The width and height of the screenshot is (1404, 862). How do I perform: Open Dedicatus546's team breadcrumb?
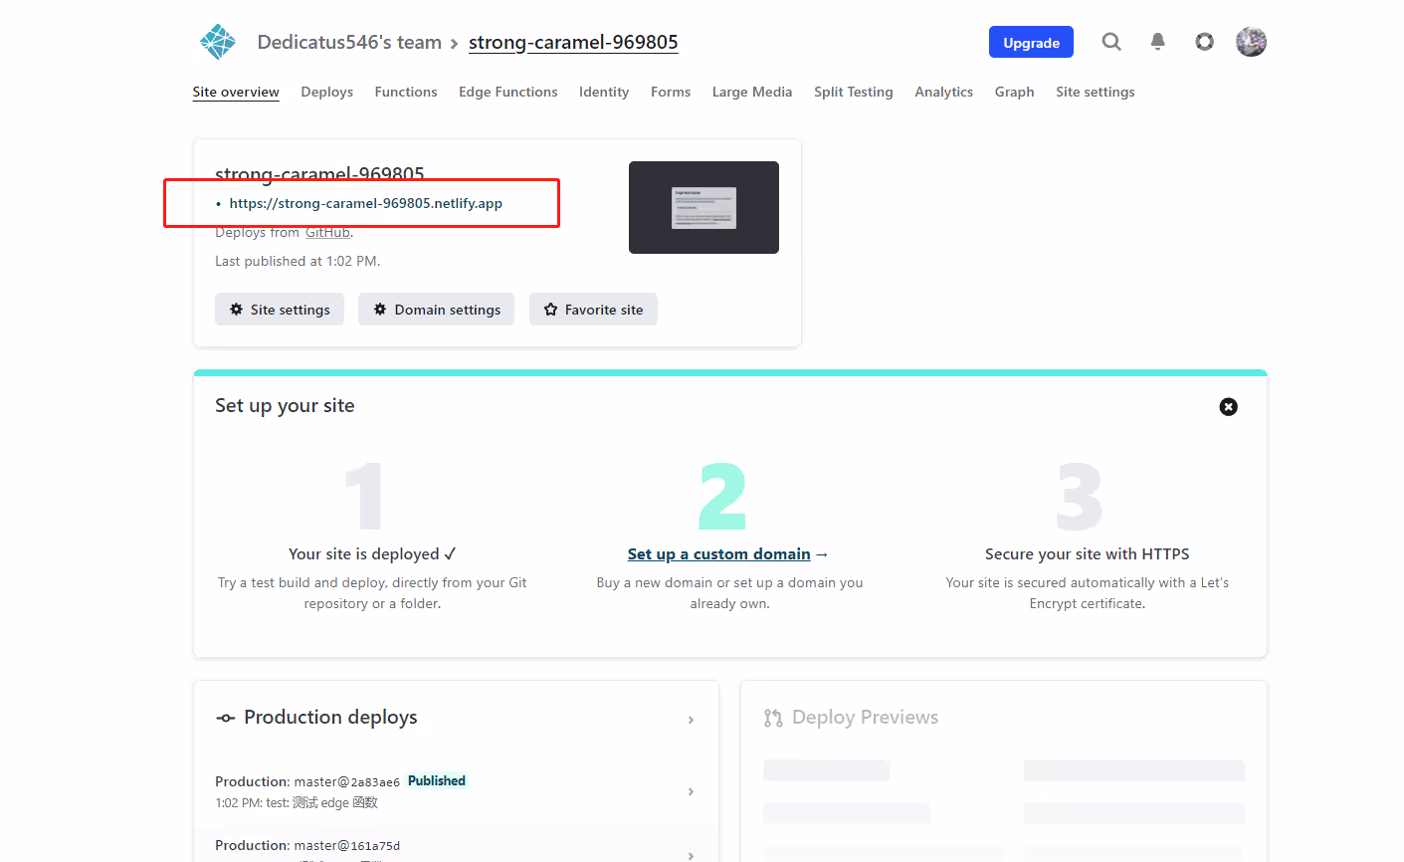tap(349, 42)
